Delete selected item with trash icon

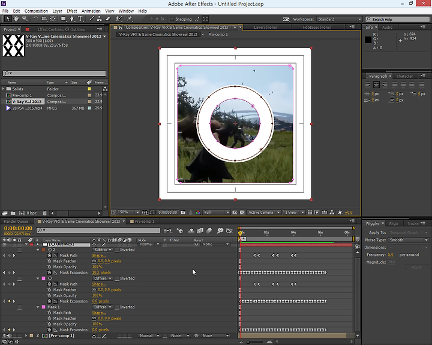44,213
